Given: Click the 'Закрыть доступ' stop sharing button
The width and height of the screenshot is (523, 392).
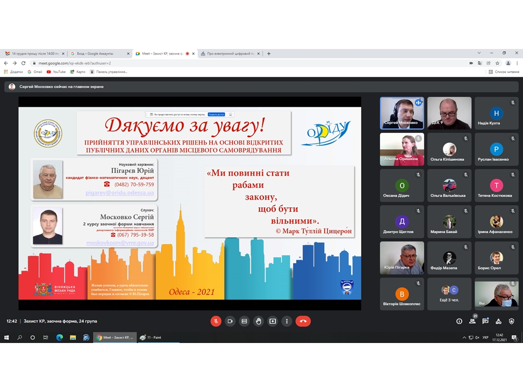Looking at the screenshot, I should 216,114.
